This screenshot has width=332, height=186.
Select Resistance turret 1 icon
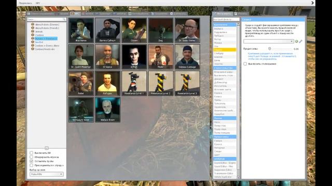[134, 83]
